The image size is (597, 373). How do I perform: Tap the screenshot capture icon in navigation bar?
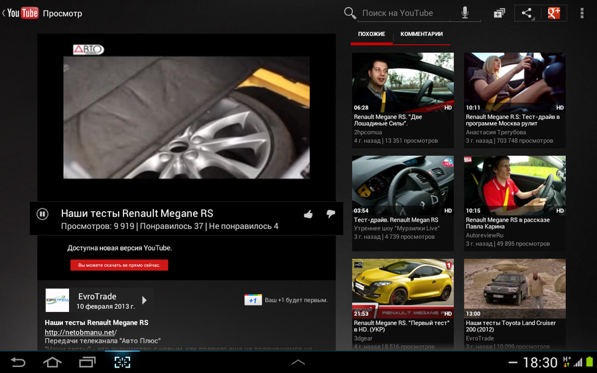pos(122,362)
